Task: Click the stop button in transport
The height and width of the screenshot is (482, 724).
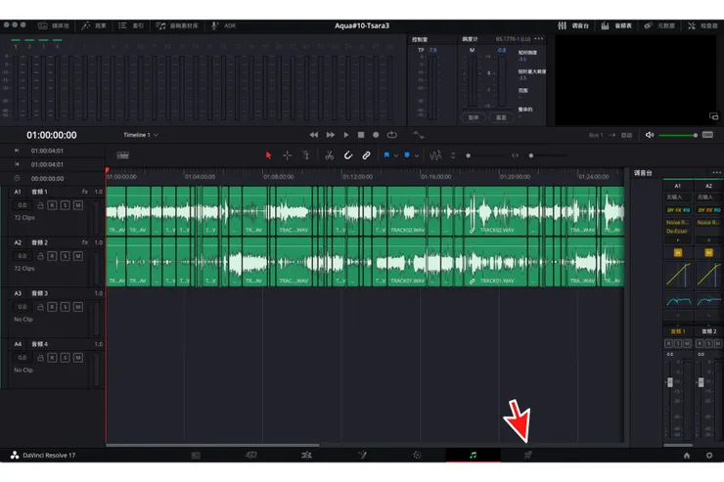Action: coord(361,135)
